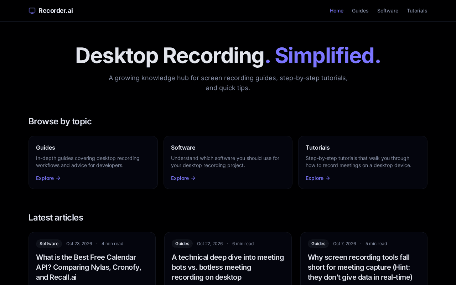
Task: Click the In-depth guides description text
Action: pyautogui.click(x=88, y=162)
